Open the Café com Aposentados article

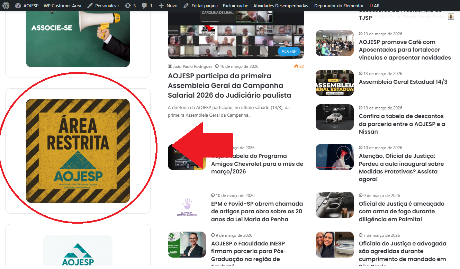click(x=405, y=50)
